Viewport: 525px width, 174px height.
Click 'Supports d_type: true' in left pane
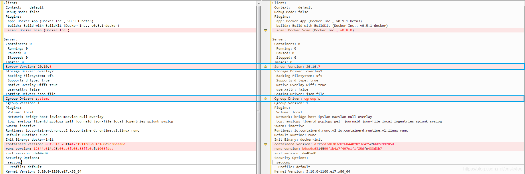(28, 80)
